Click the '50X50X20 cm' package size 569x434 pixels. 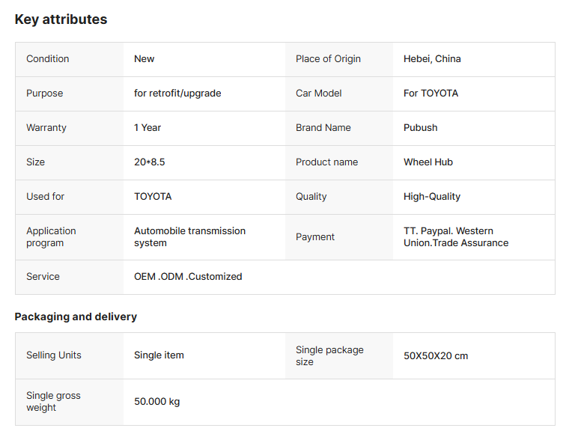(436, 356)
